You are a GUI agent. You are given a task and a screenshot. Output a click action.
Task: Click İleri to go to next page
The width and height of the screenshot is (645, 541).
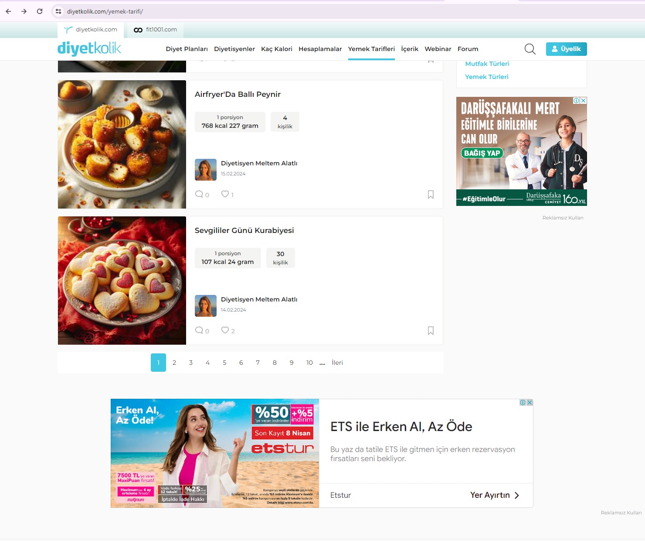click(337, 363)
